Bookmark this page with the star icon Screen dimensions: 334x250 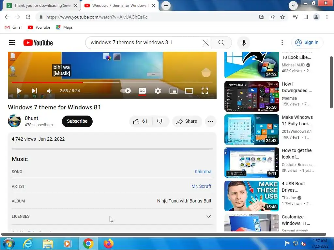(x=282, y=17)
